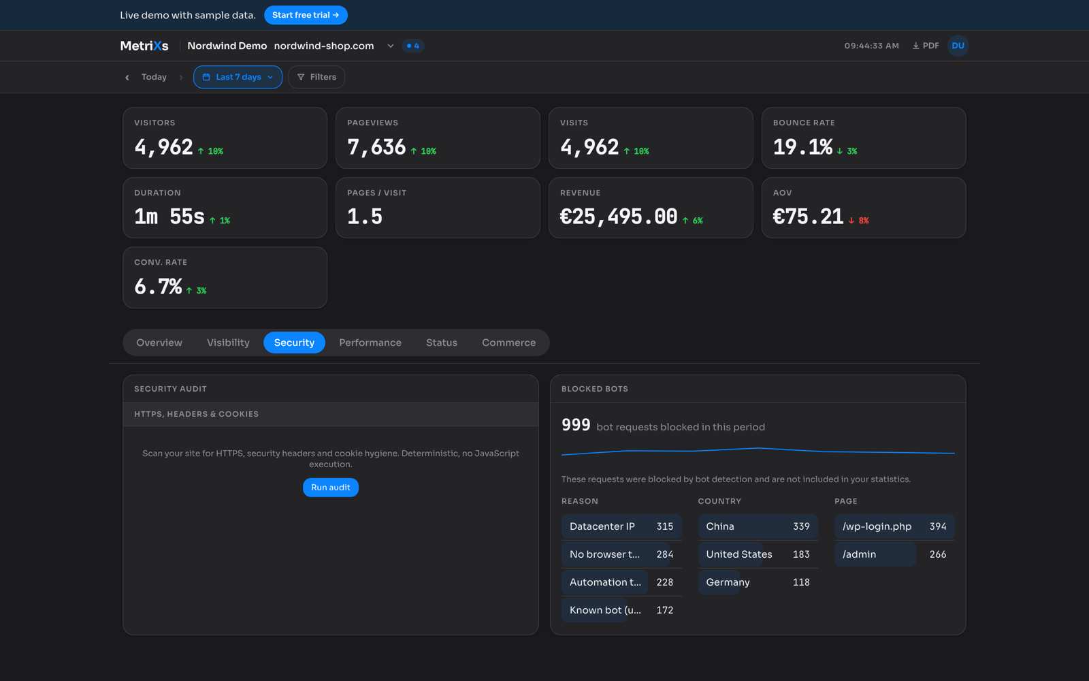
Task: Select the AOV metric card
Action: tap(864, 208)
